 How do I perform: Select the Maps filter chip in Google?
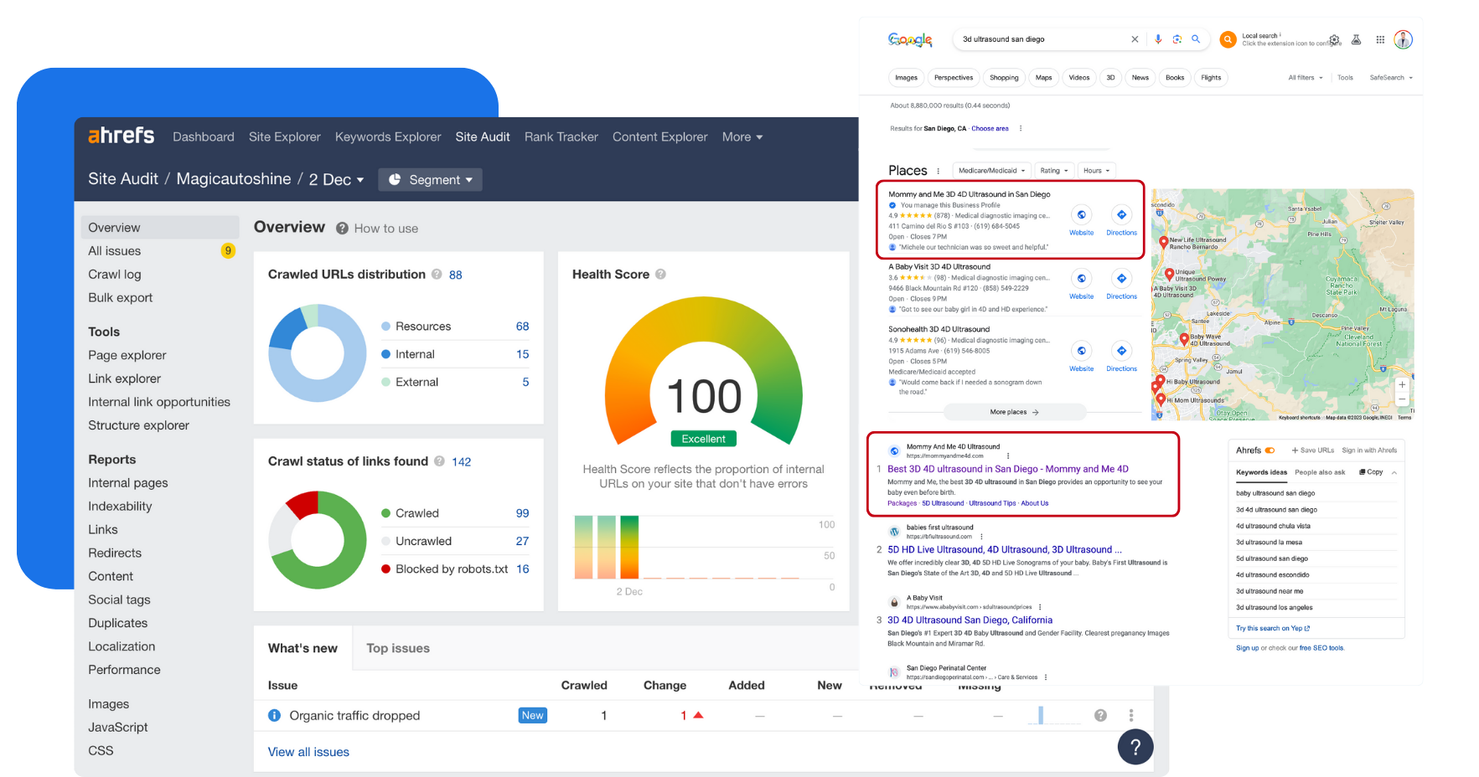pyautogui.click(x=1044, y=78)
